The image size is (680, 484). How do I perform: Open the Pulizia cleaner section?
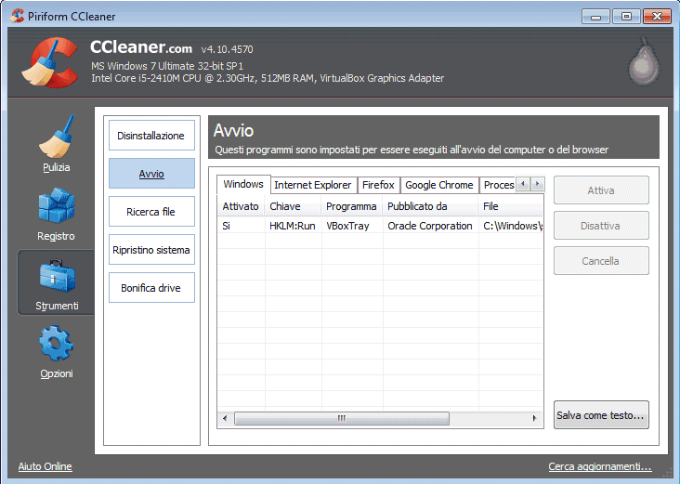pos(56,144)
